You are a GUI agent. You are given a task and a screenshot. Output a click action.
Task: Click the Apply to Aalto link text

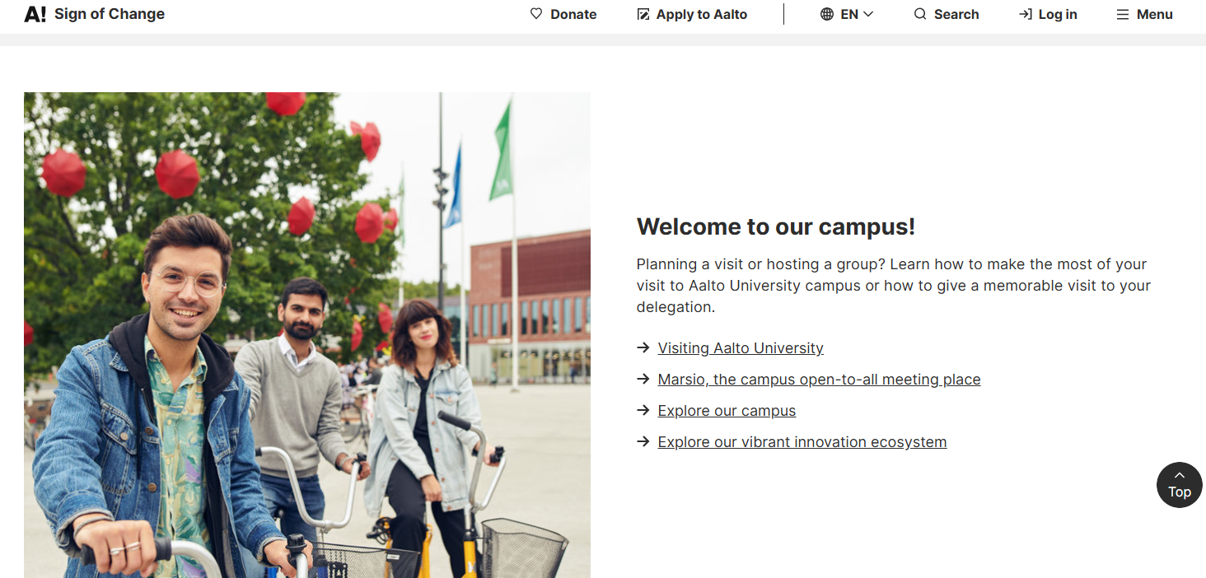[702, 14]
